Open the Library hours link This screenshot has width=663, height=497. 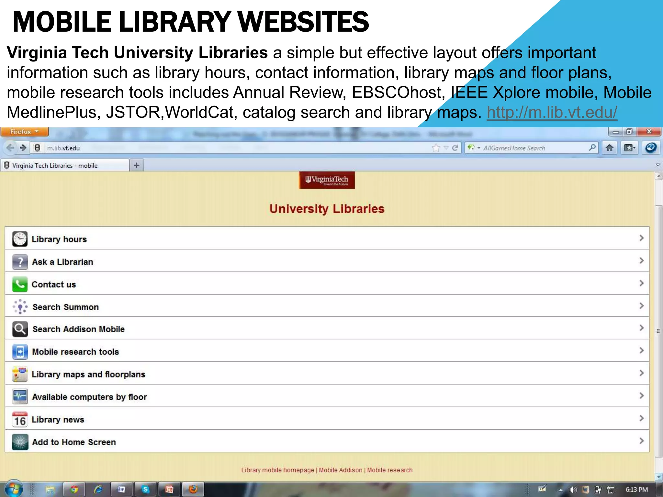(59, 239)
